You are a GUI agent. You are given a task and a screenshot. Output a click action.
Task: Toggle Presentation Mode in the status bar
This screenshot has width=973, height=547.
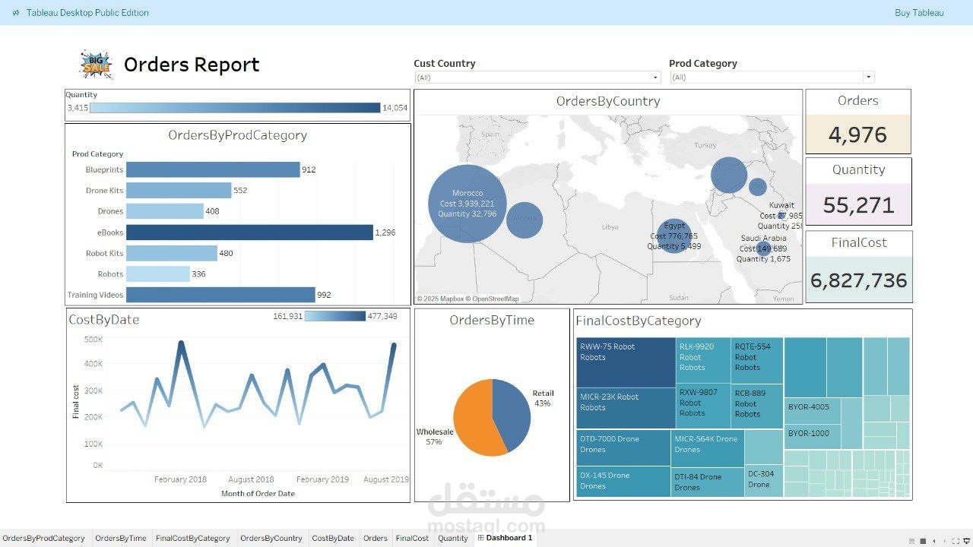pos(966,541)
